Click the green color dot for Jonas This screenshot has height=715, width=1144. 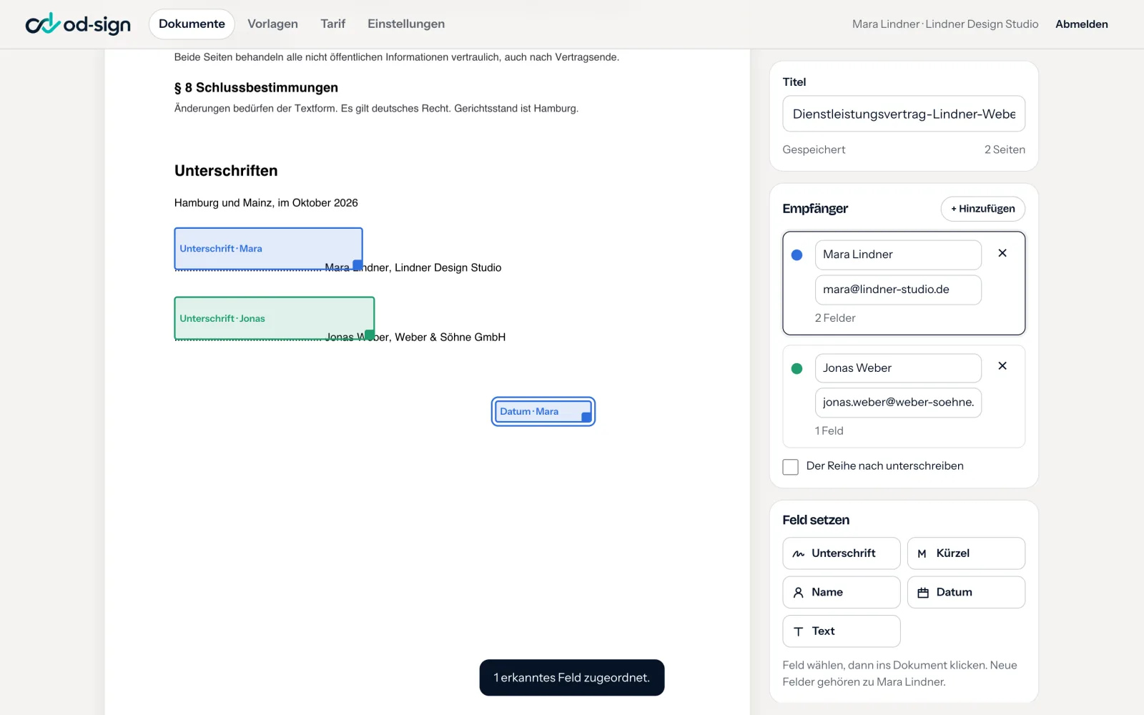point(797,368)
